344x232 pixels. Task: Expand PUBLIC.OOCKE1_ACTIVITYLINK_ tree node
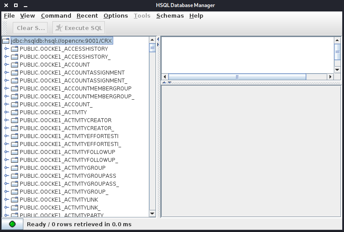coord(7,207)
